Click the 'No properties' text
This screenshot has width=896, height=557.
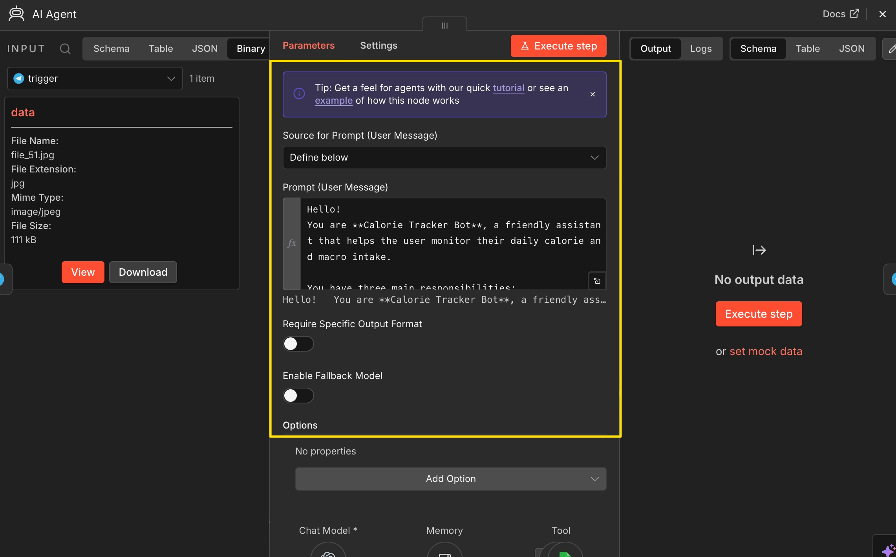[325, 451]
